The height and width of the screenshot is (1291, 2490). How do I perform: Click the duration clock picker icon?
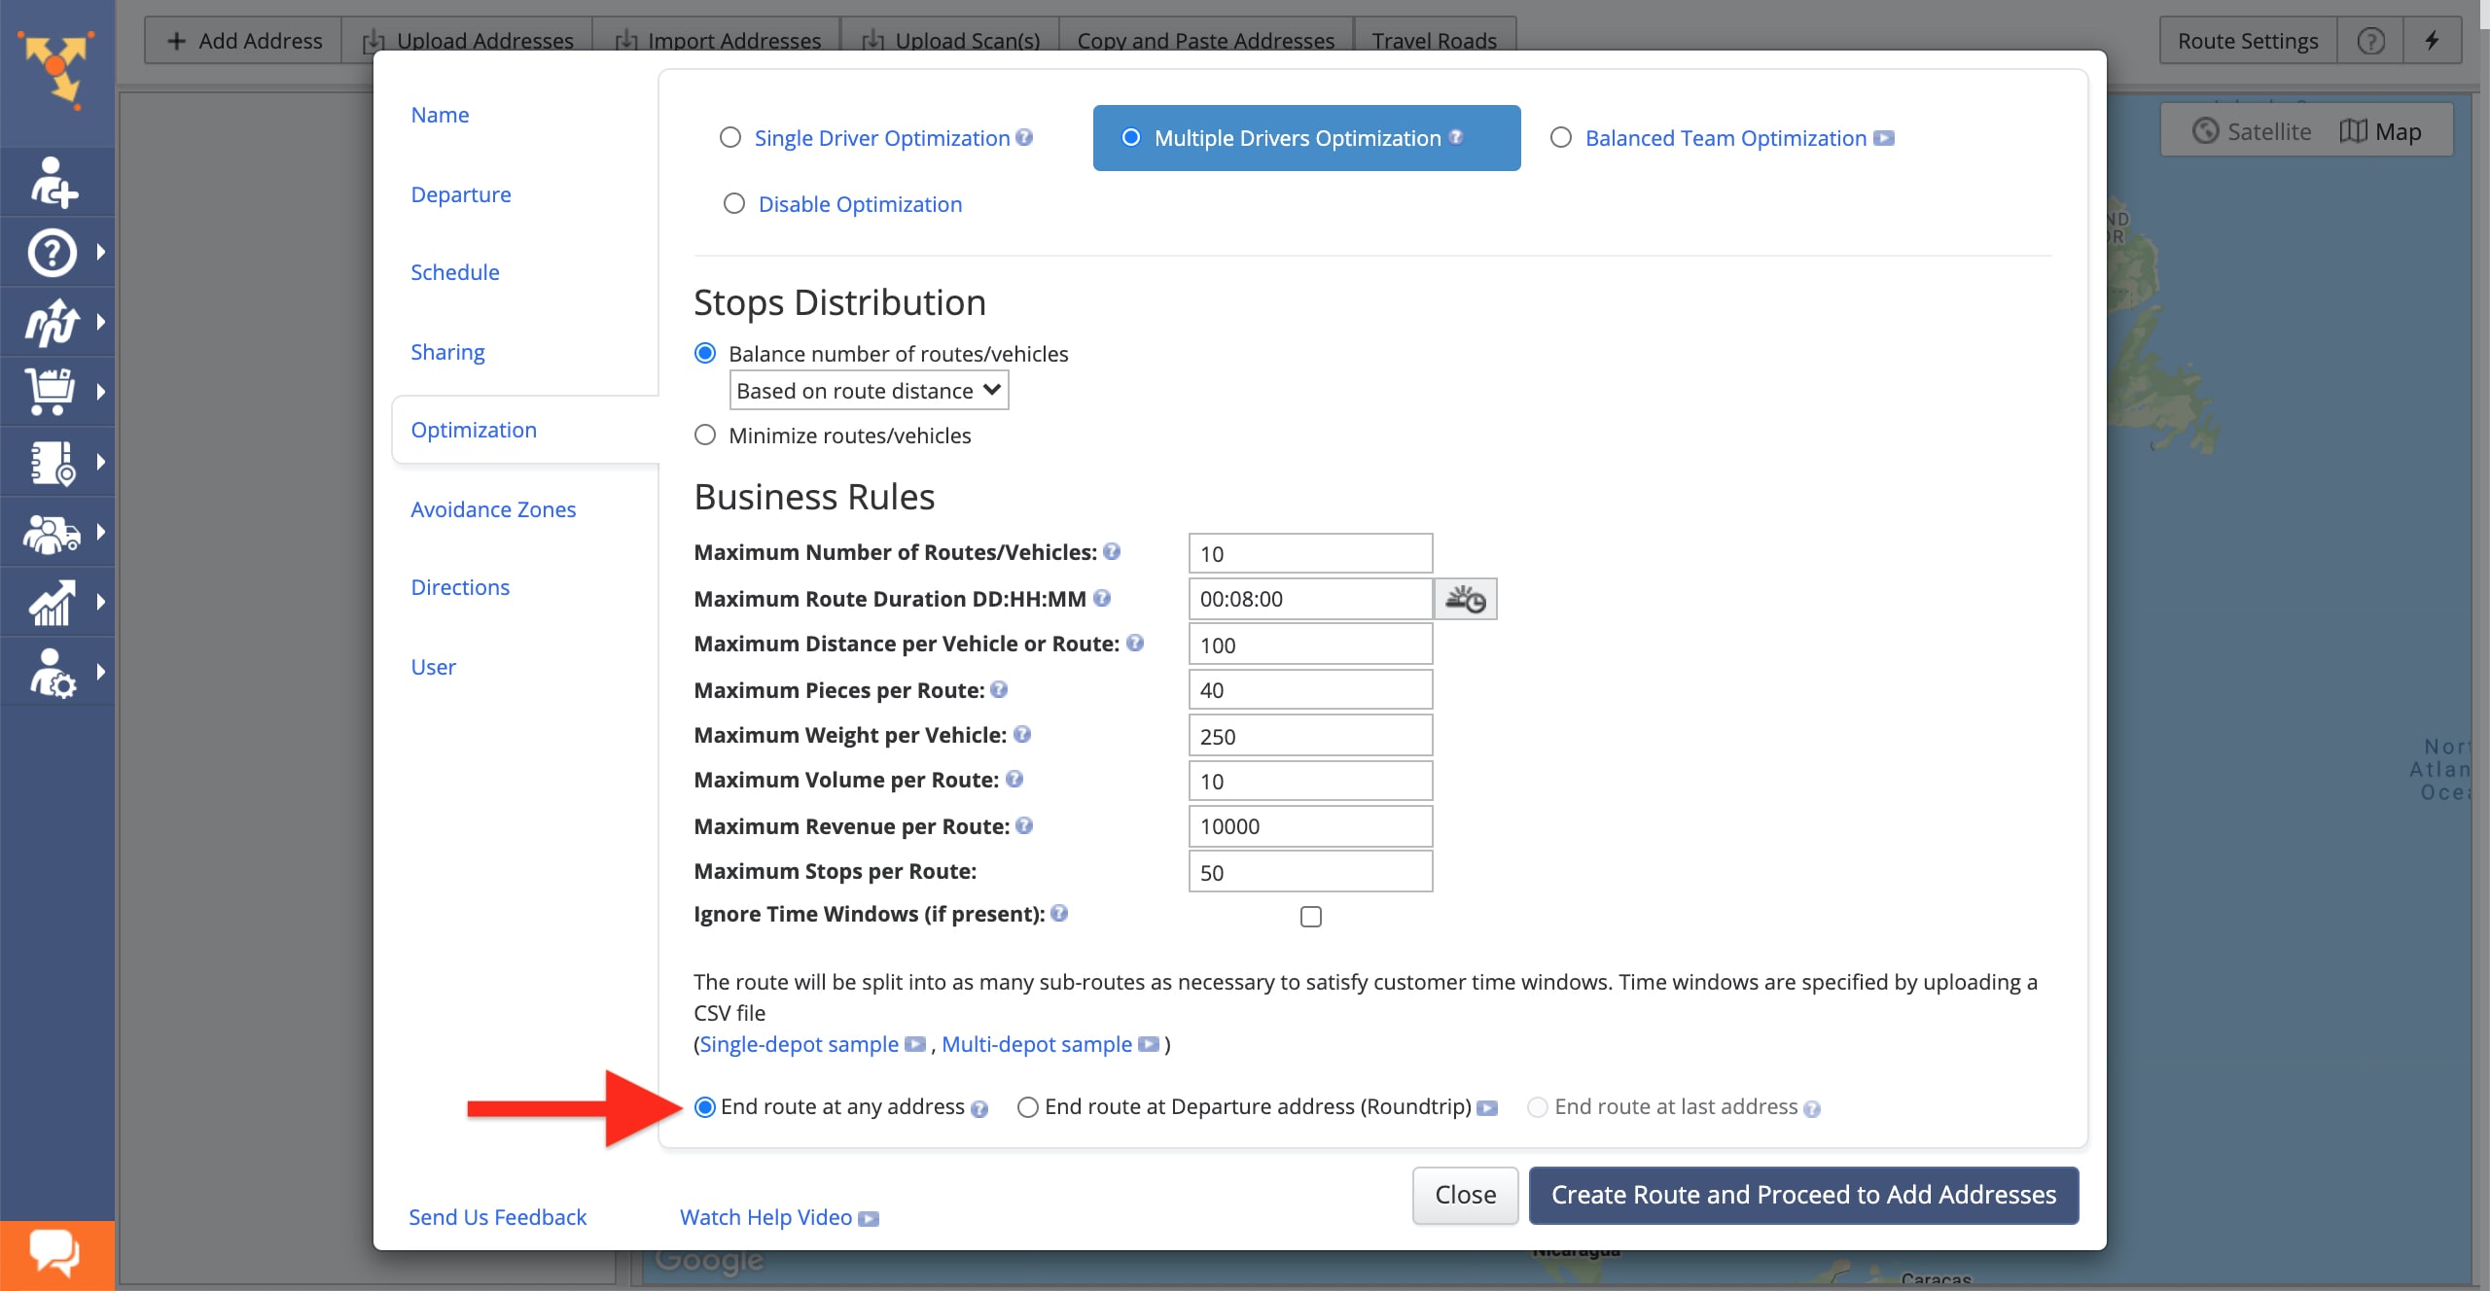click(x=1465, y=599)
